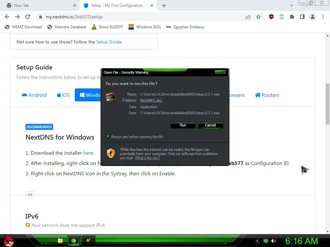Click the 6:16 AM taskbar clock
This screenshot has width=330, height=247.
click(x=301, y=241)
